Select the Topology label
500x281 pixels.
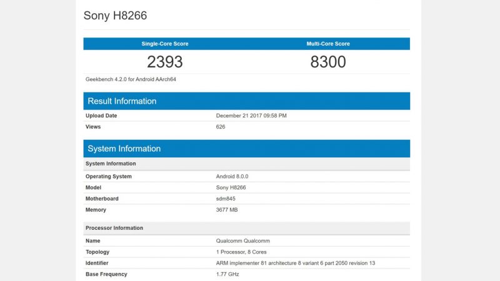(x=97, y=252)
